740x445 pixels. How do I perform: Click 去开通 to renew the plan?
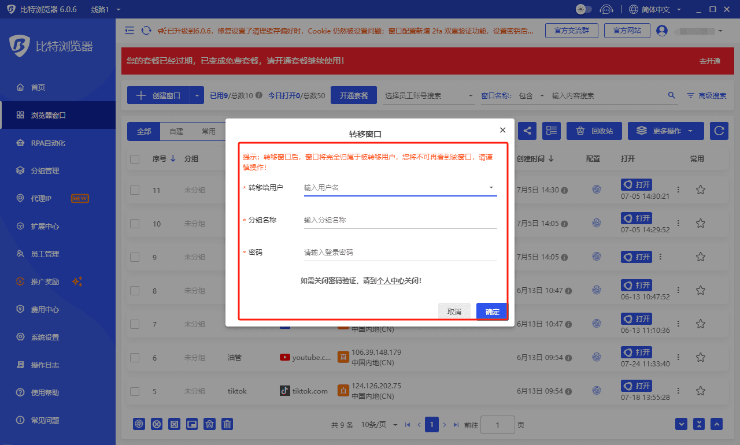[x=709, y=61]
